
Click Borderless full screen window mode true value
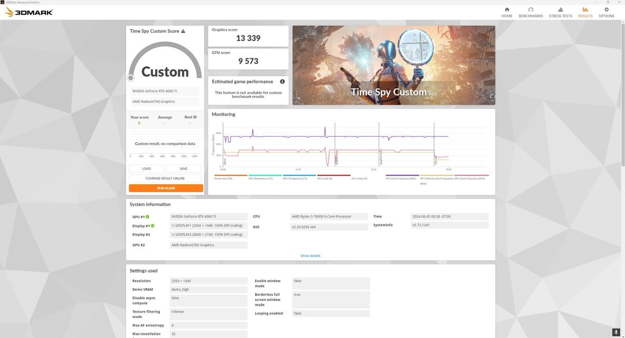pos(331,299)
